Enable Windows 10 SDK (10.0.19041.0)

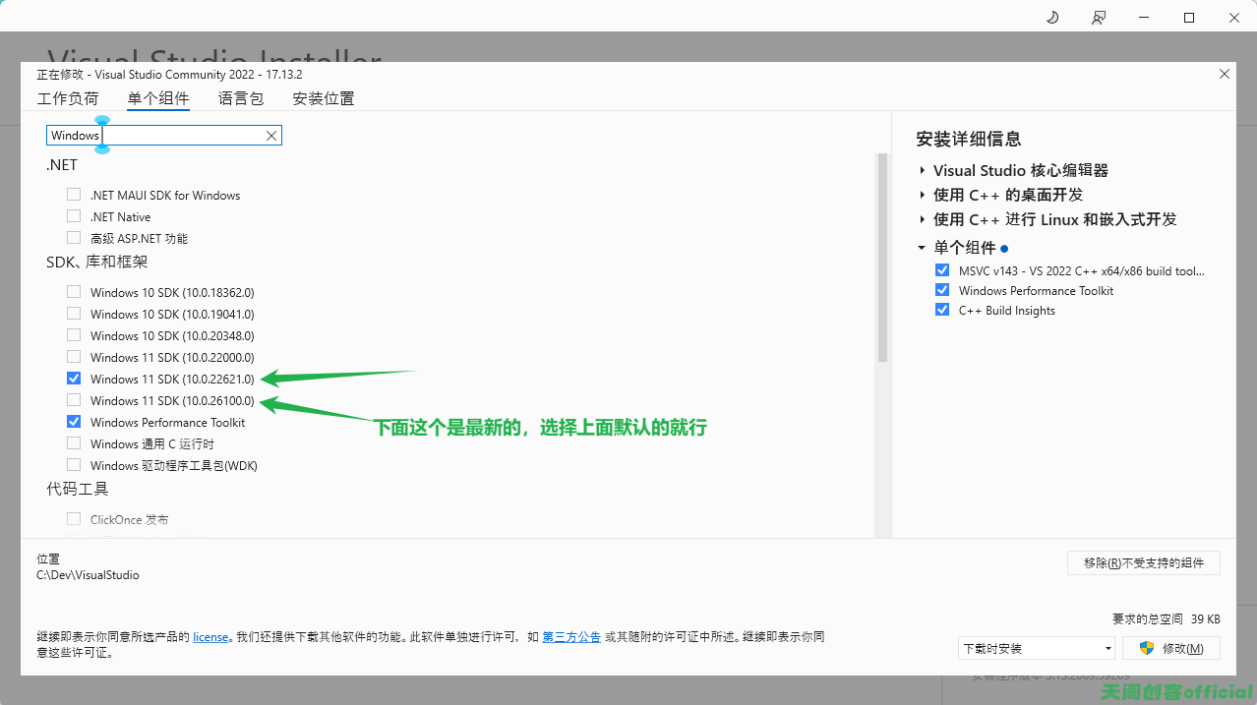tap(74, 313)
